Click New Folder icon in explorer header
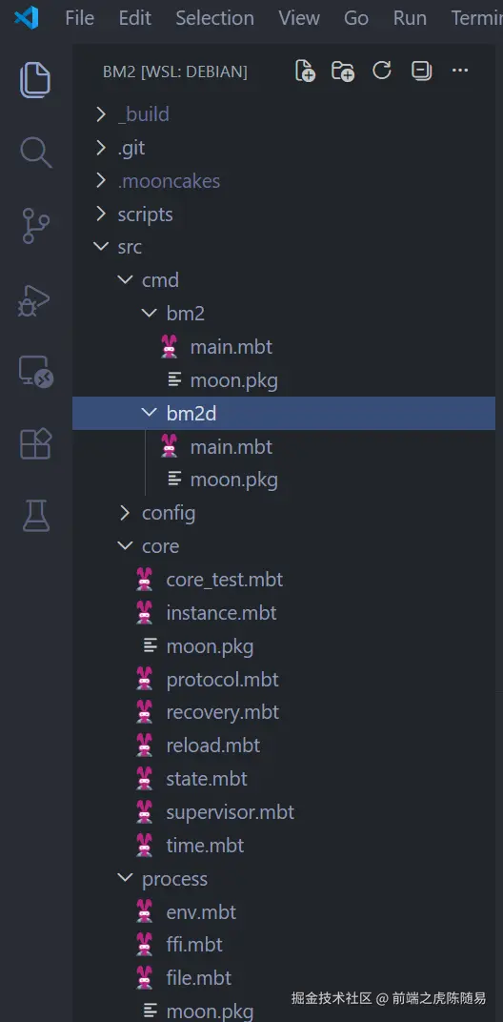 click(x=343, y=72)
